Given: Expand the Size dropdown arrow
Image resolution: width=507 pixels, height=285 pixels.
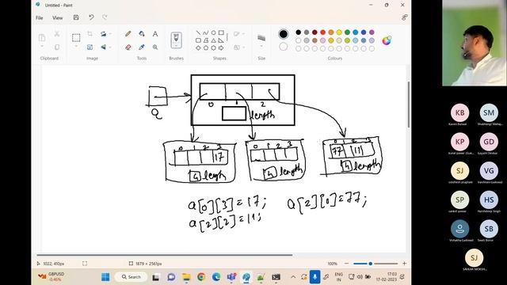Looking at the screenshot, I should pos(261,46).
